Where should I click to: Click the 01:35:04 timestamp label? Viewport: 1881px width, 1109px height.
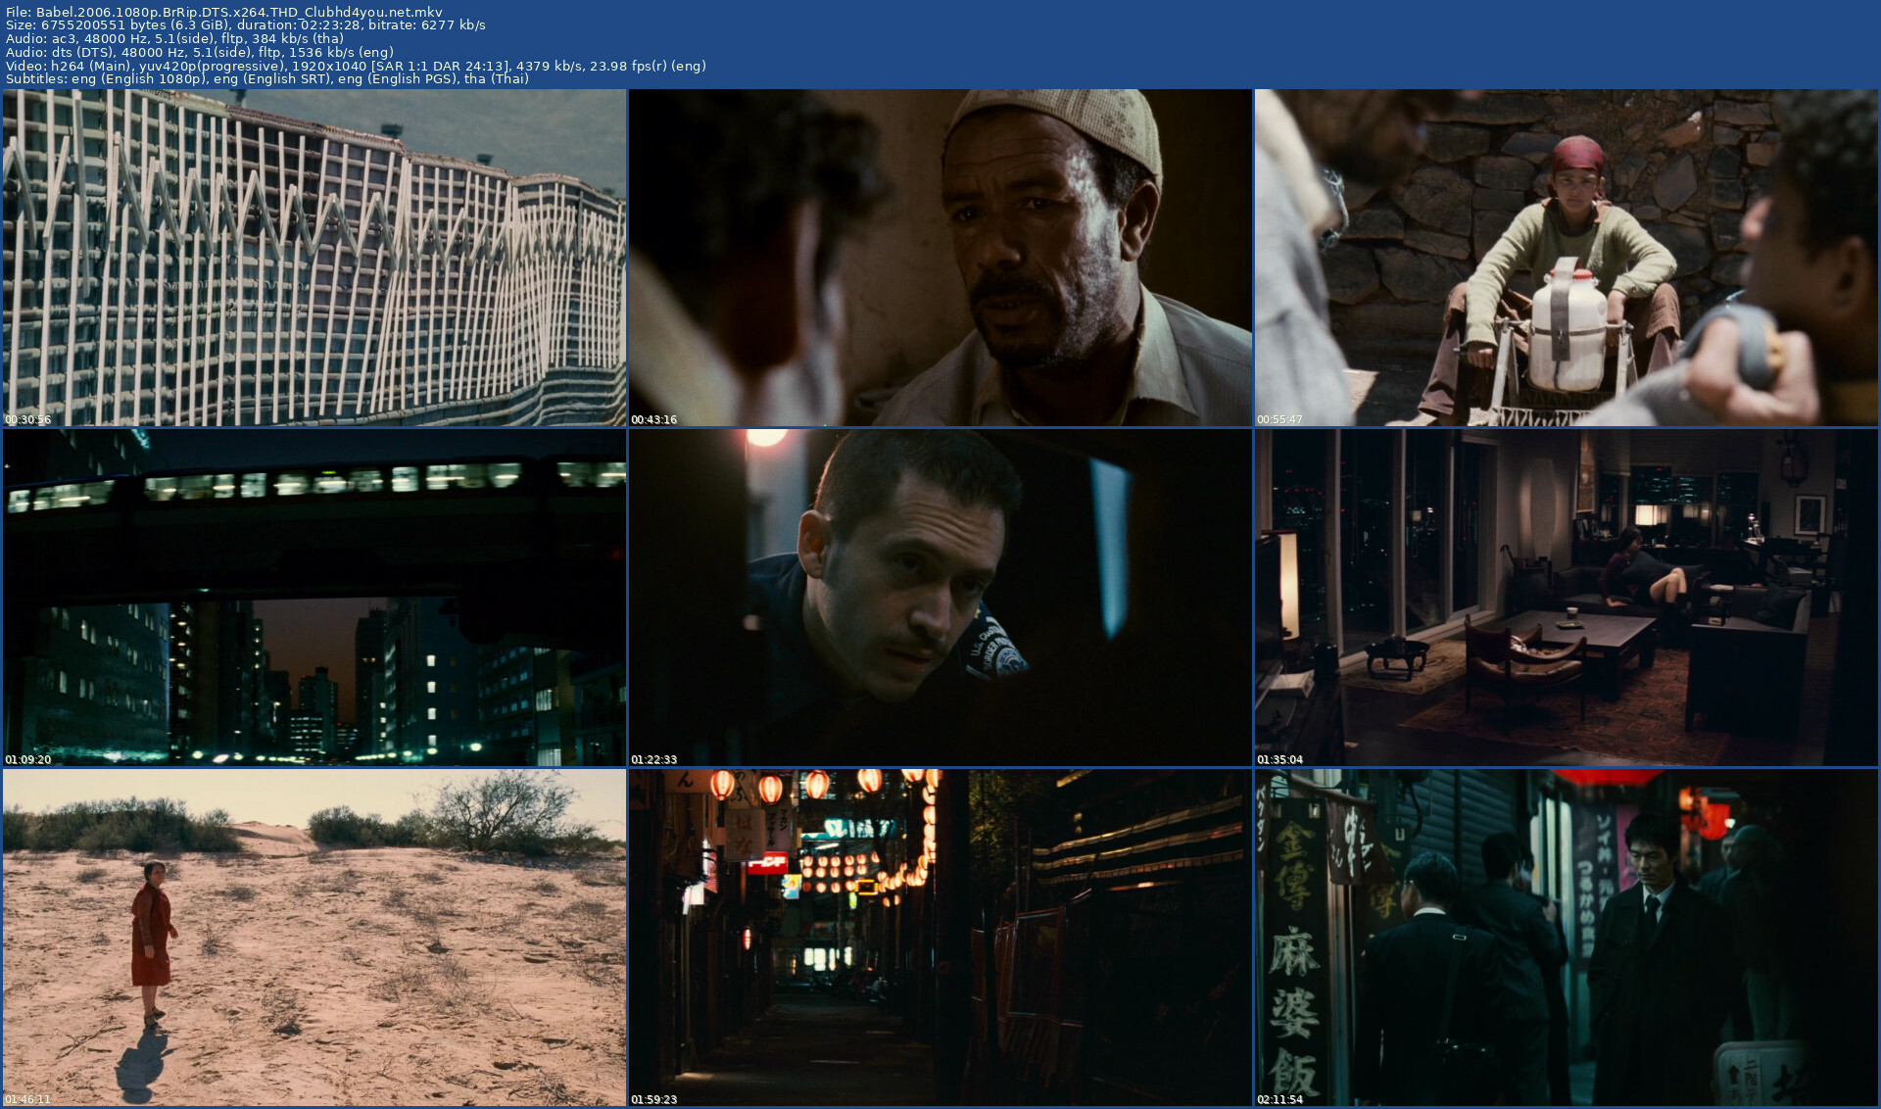(1279, 759)
